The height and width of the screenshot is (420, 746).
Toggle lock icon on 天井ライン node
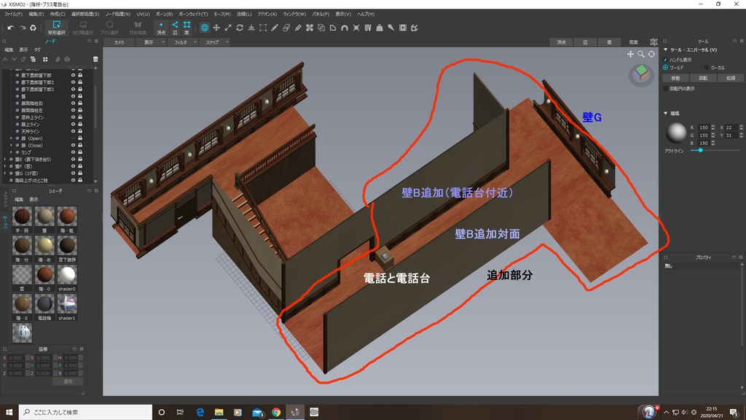[80, 131]
